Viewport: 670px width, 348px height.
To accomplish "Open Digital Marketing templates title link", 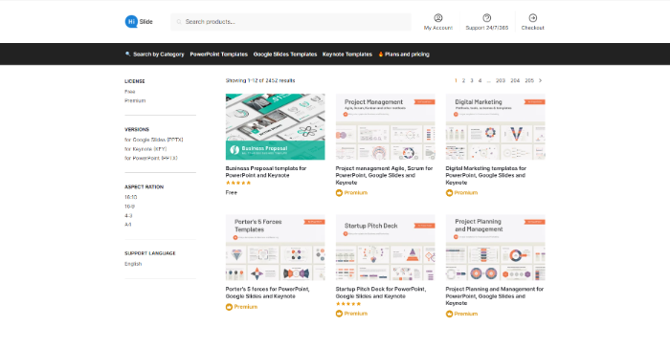I will [486, 176].
